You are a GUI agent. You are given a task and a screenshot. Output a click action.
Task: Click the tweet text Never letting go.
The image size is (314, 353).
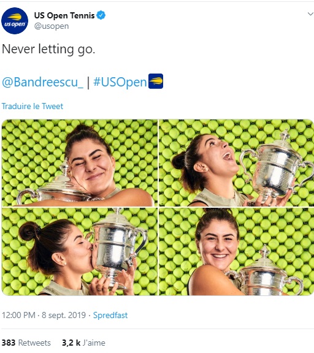[48, 49]
